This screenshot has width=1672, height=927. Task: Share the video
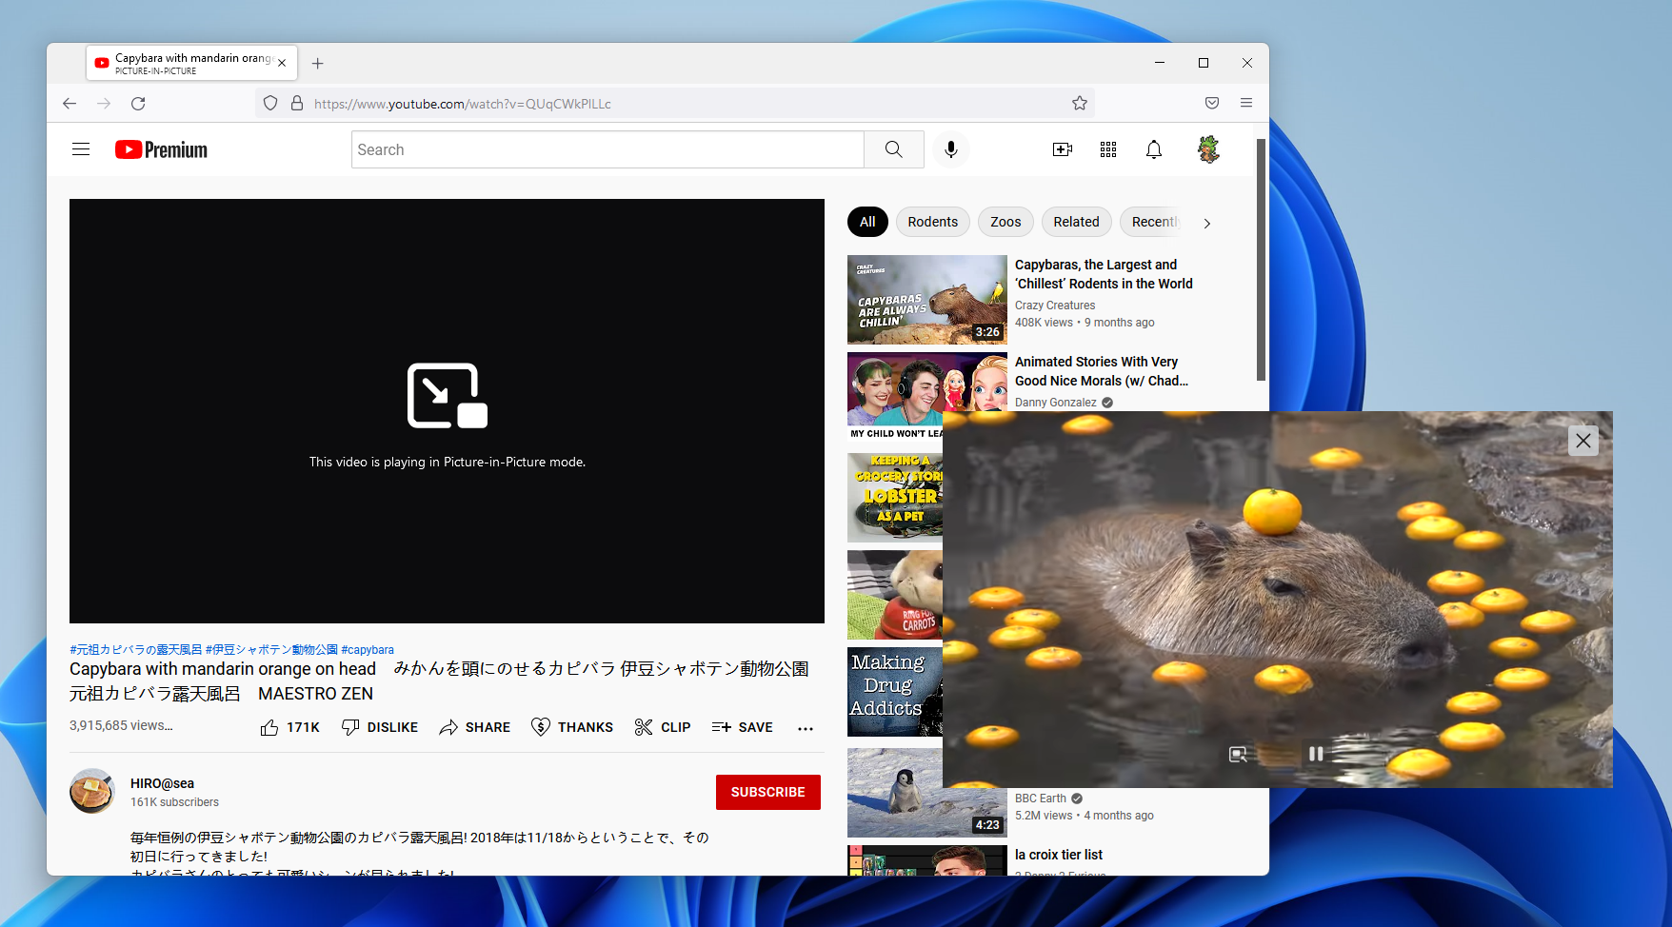tap(474, 727)
